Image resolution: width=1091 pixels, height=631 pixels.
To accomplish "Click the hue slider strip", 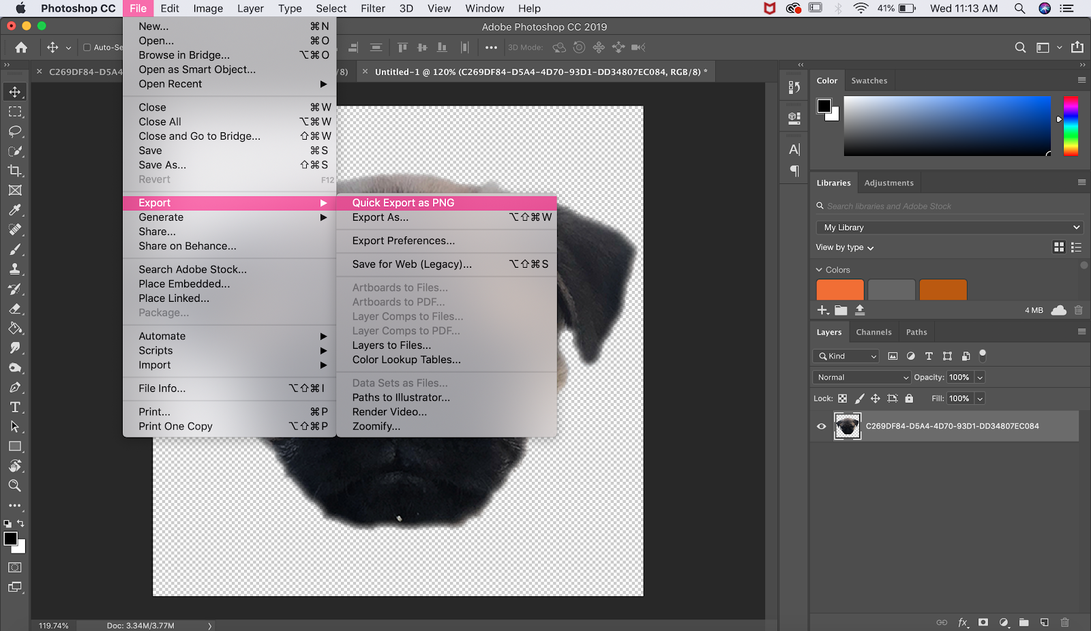I will point(1071,126).
